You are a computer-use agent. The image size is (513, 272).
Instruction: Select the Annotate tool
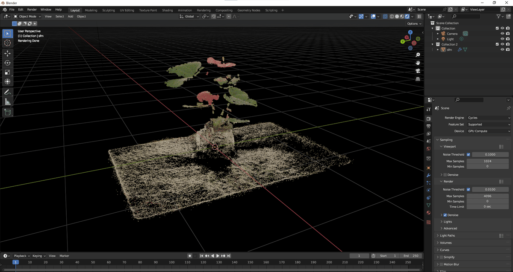[x=7, y=92]
